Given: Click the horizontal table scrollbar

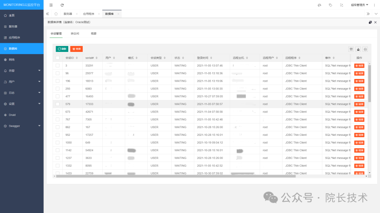Looking at the screenshot, I should pyautogui.click(x=176, y=176).
